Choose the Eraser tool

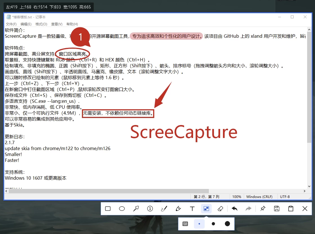220,209
